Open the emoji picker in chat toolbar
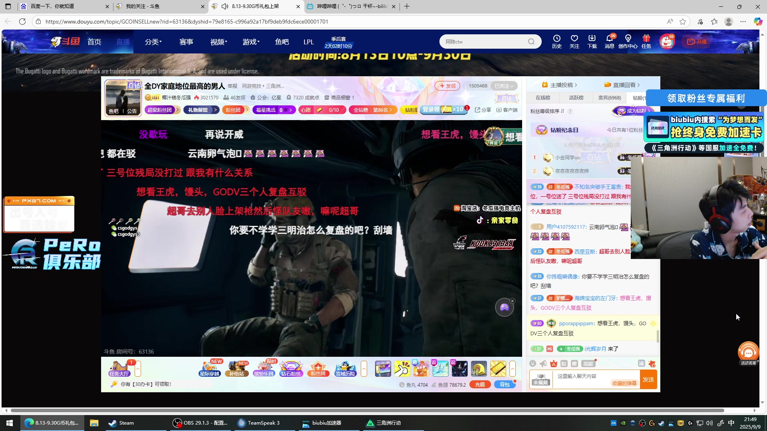 coord(533,363)
